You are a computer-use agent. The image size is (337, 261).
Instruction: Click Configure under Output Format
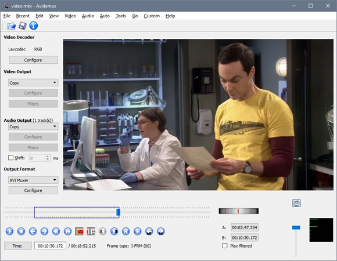33,190
